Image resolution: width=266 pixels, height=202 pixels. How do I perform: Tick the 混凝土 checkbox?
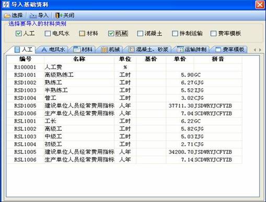pyautogui.click(x=140, y=33)
